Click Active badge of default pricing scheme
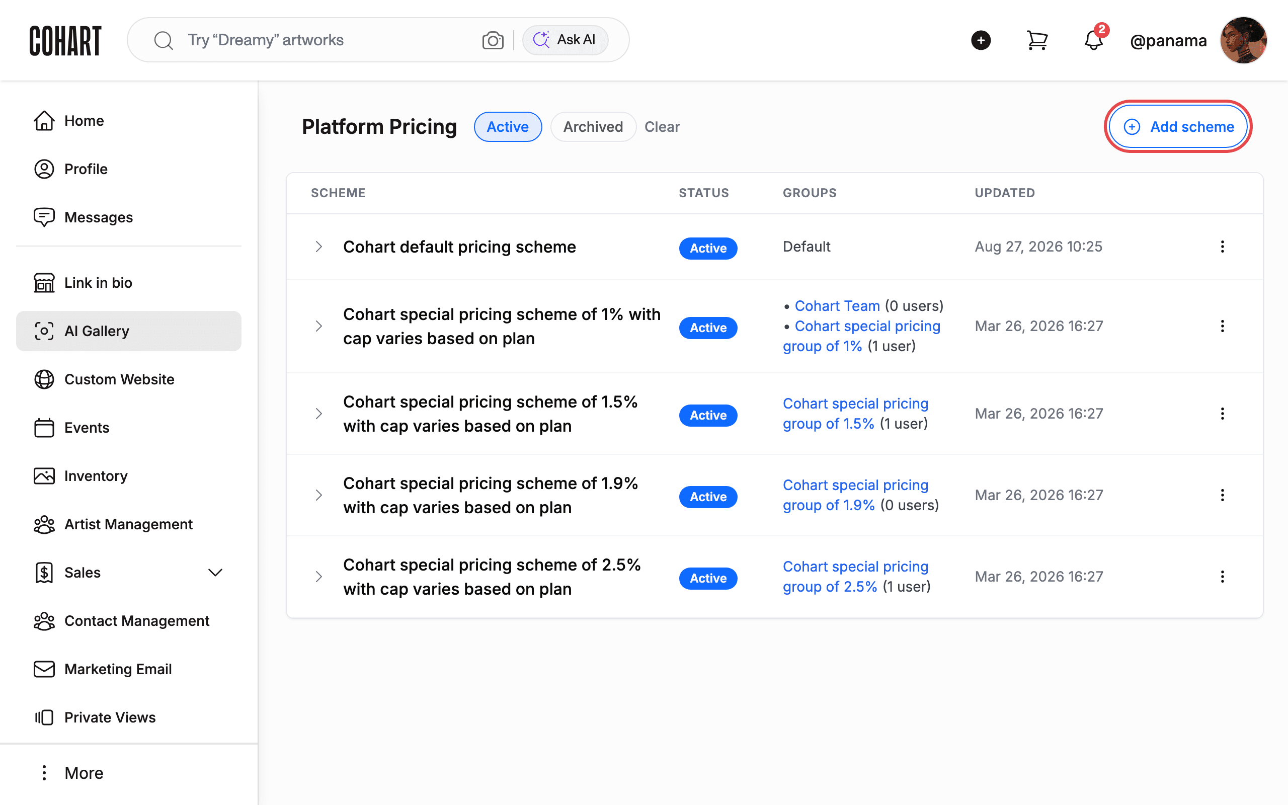 [x=708, y=248]
